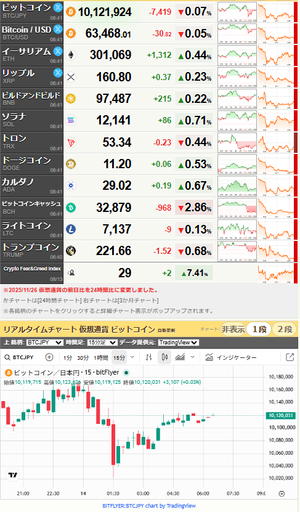The height and width of the screenshot is (512, 300).
Task: Select the 30分 interval tab
Action: coord(83,357)
